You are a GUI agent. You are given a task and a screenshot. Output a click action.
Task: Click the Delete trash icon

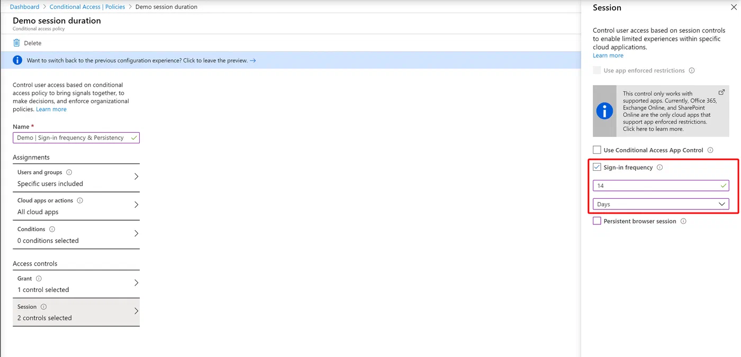pyautogui.click(x=17, y=43)
